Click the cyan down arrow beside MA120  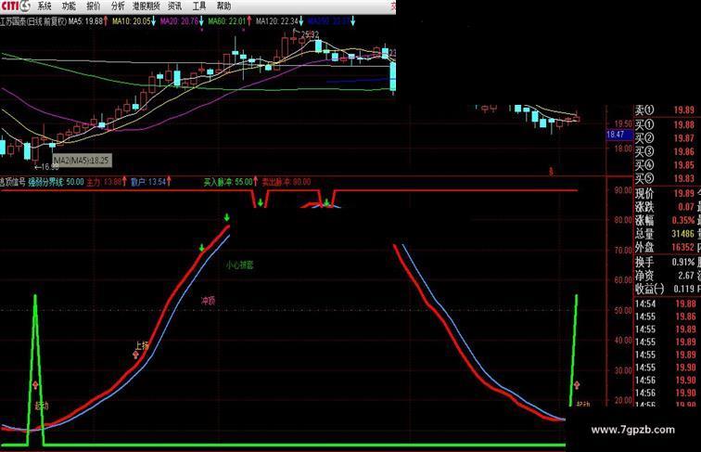[300, 21]
